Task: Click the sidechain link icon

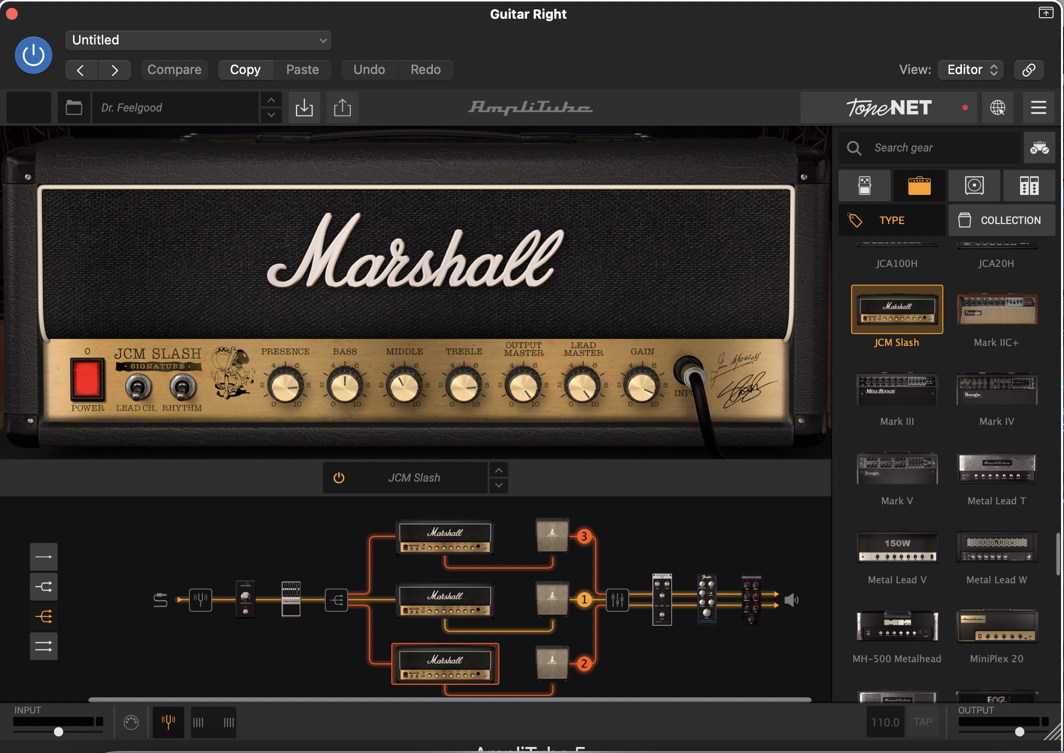Action: point(1028,70)
